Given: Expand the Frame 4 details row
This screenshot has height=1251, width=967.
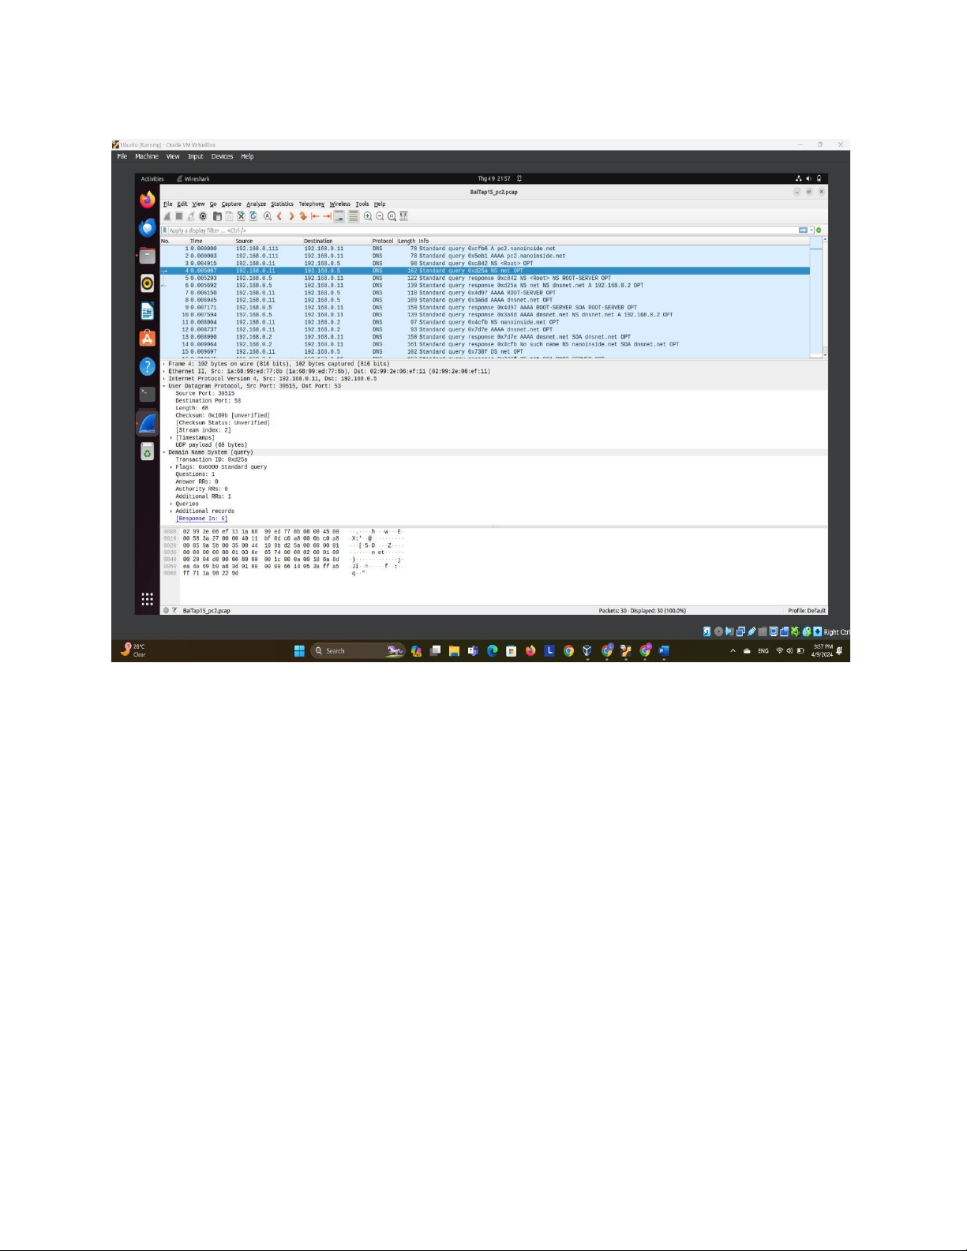Looking at the screenshot, I should (x=164, y=364).
